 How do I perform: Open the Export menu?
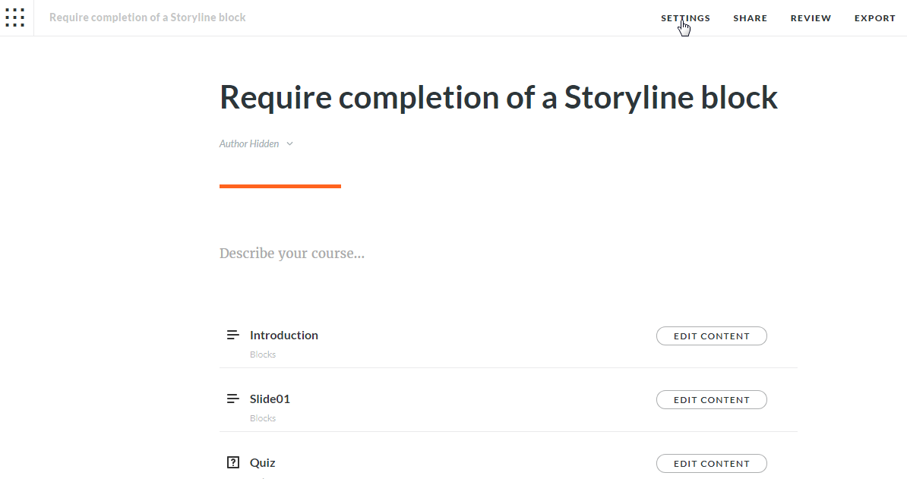click(x=874, y=18)
